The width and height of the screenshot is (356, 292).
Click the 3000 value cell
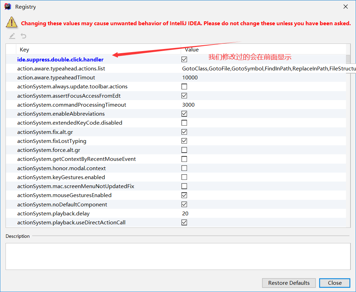pyautogui.click(x=188, y=105)
